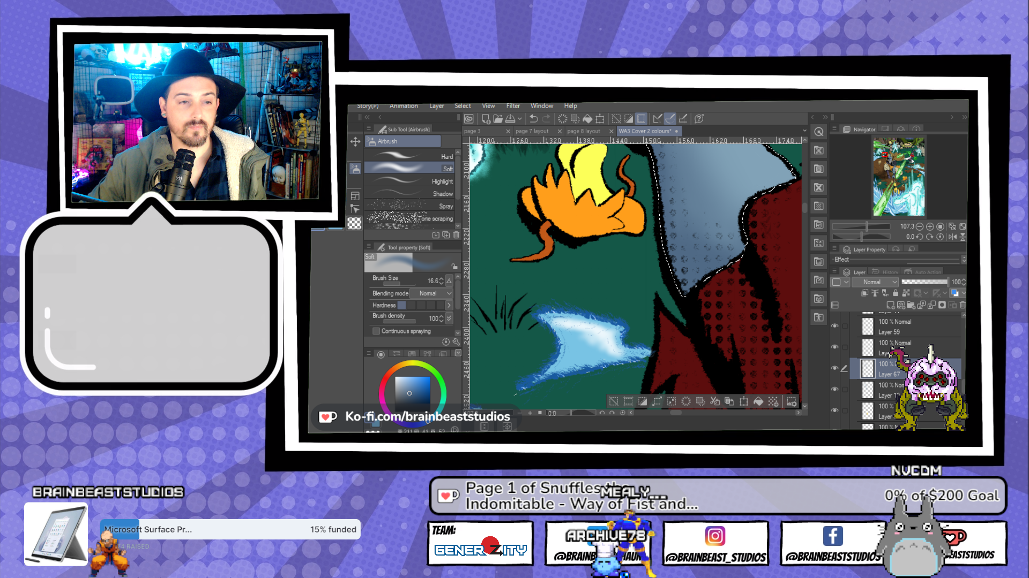Screen dimensions: 1029x578
Task: Expand the canvas tab list dropdown
Action: [x=804, y=131]
